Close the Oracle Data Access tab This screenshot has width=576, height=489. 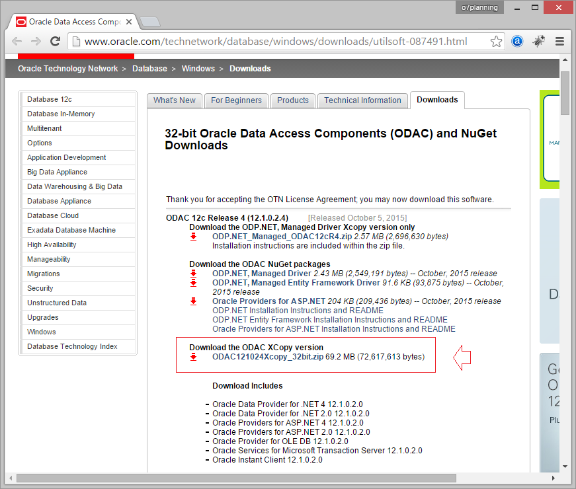[129, 22]
